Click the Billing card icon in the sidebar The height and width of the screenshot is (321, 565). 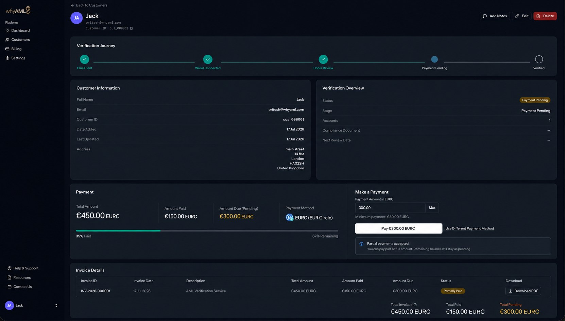point(7,49)
